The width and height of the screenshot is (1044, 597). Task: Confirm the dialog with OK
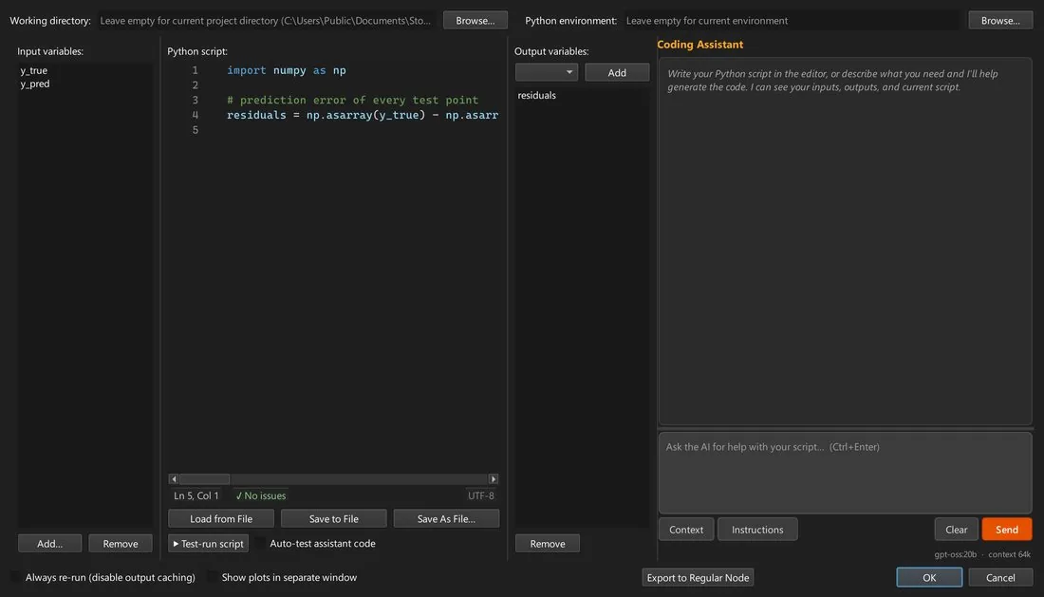[x=929, y=578]
